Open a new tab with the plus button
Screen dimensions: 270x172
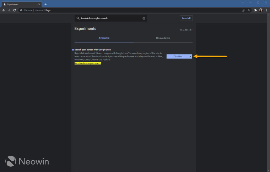(x=45, y=5)
